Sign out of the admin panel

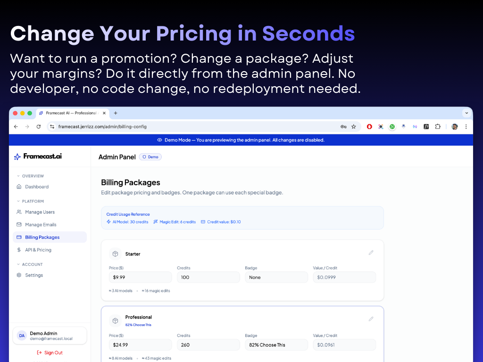(x=50, y=353)
